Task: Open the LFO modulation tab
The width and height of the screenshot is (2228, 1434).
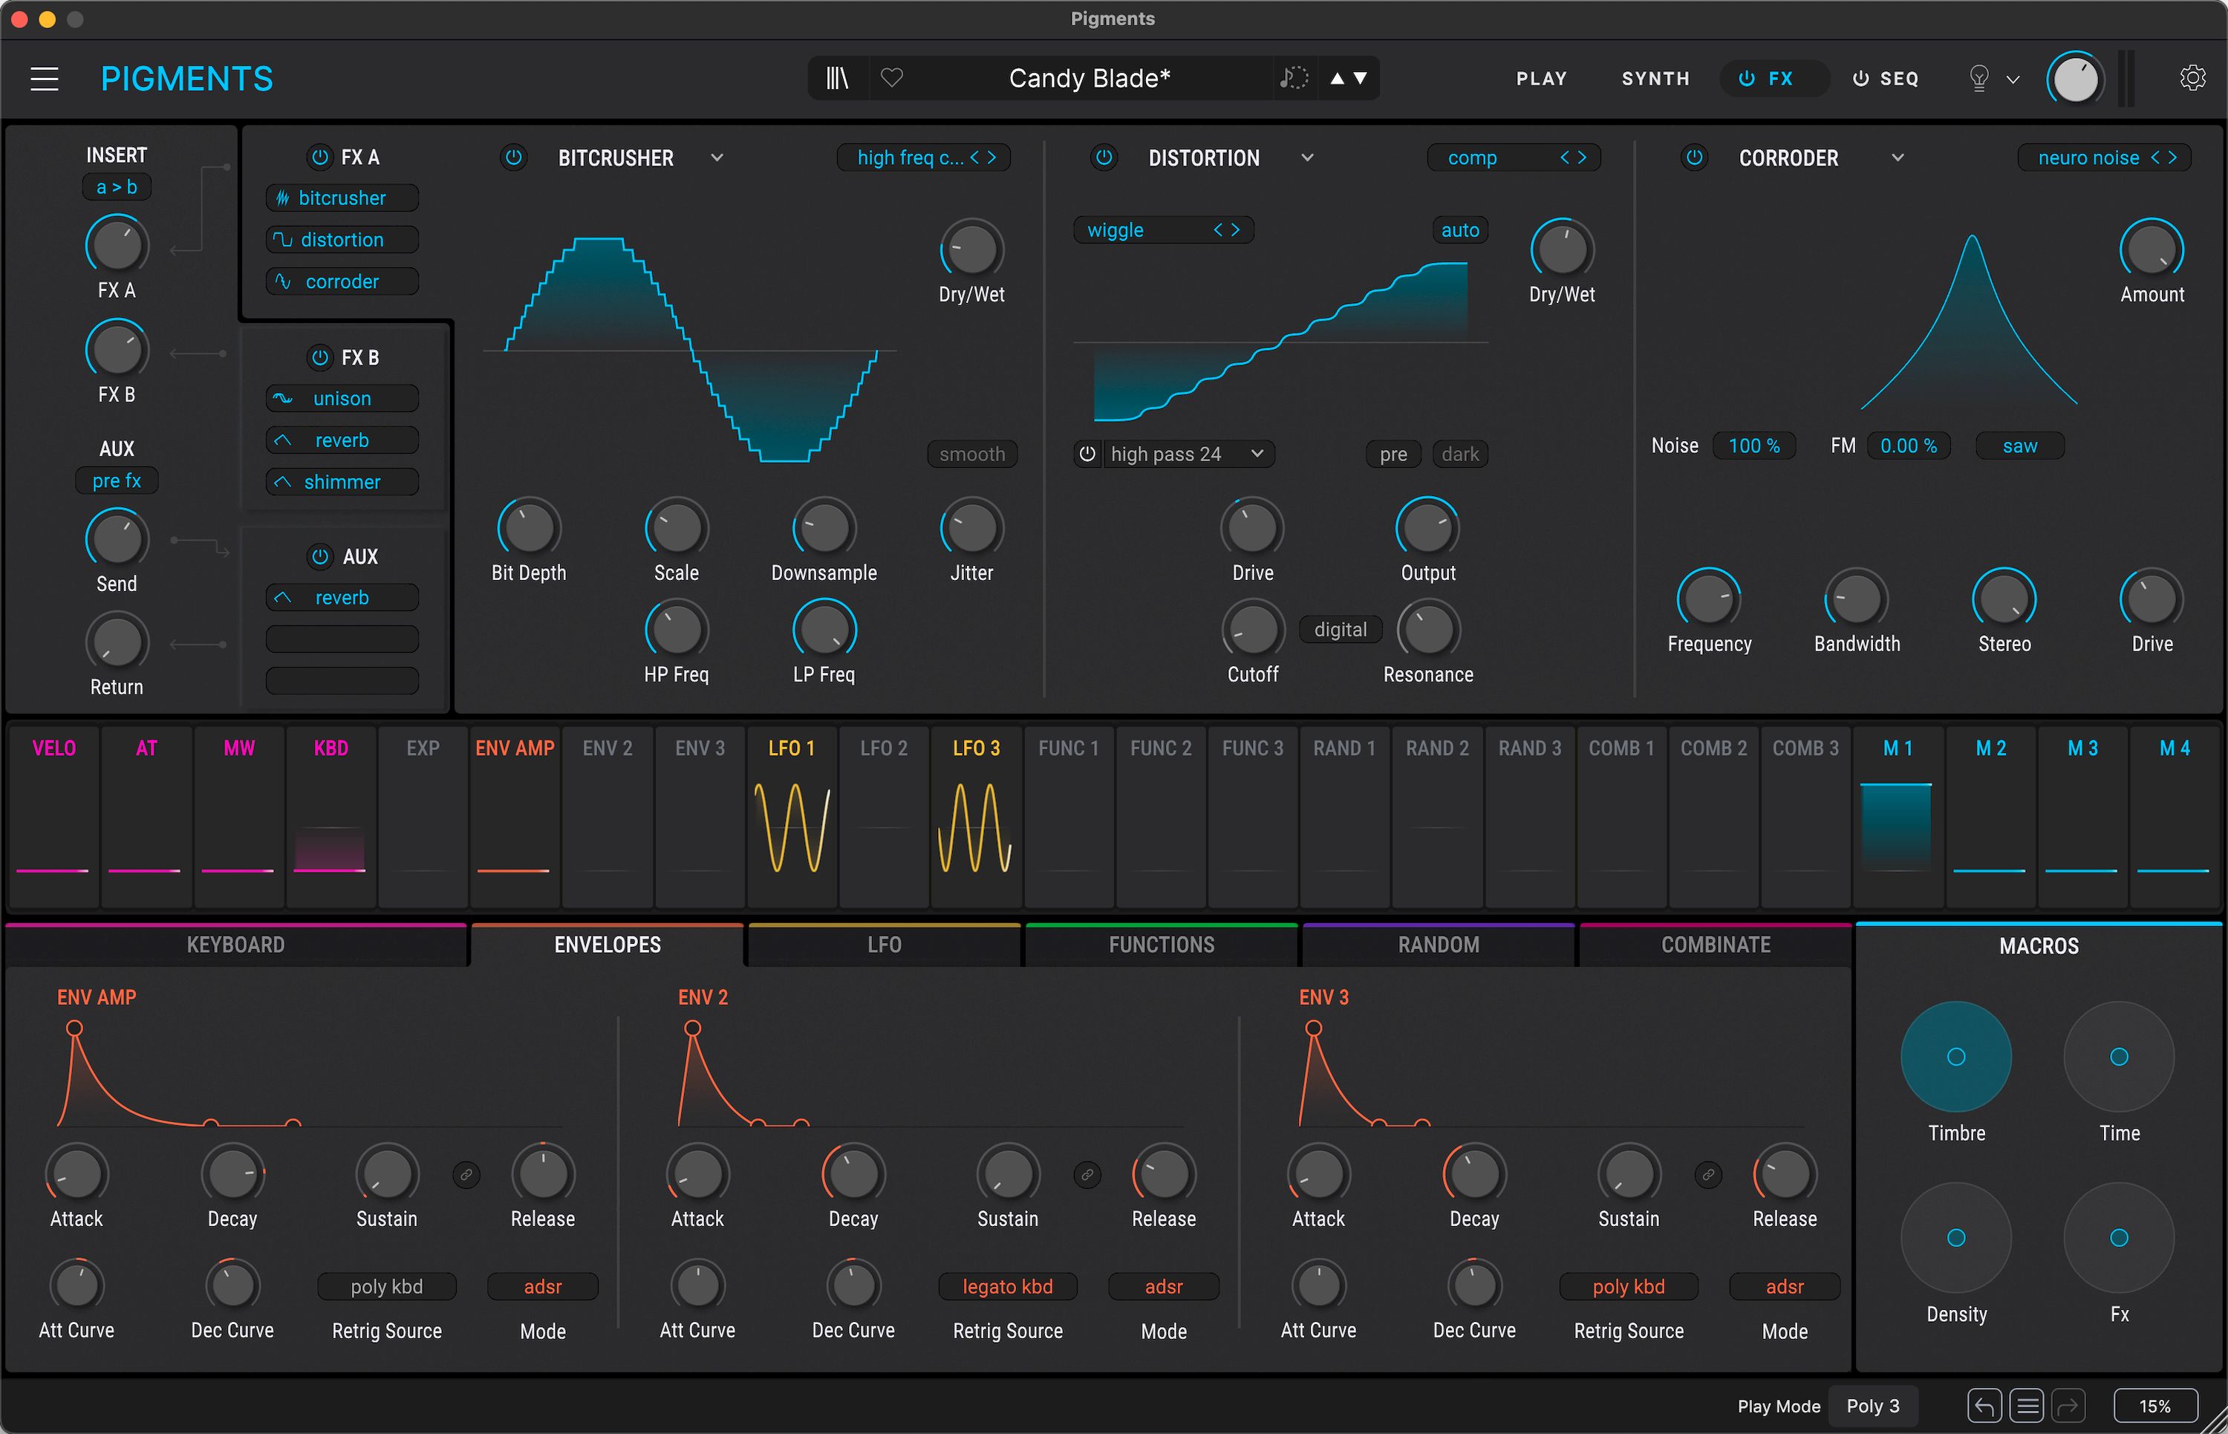Action: (885, 945)
